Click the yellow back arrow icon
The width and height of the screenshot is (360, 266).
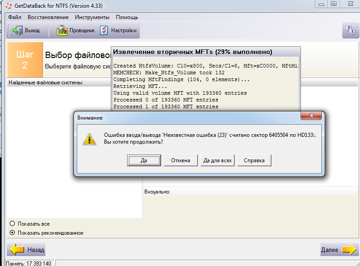(17, 250)
